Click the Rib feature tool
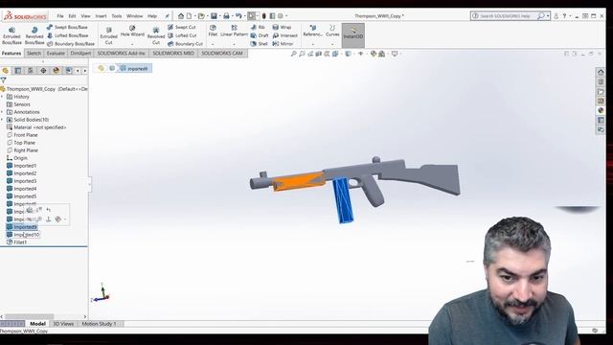The height and width of the screenshot is (345, 613). coord(258,27)
